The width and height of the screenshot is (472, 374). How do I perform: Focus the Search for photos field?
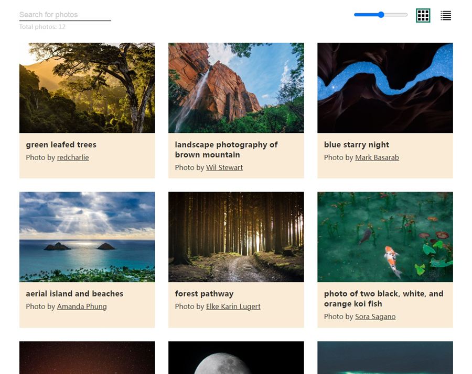65,15
